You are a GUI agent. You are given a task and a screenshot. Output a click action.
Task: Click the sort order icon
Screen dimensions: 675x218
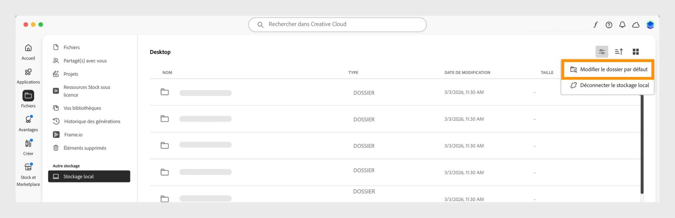pyautogui.click(x=619, y=52)
